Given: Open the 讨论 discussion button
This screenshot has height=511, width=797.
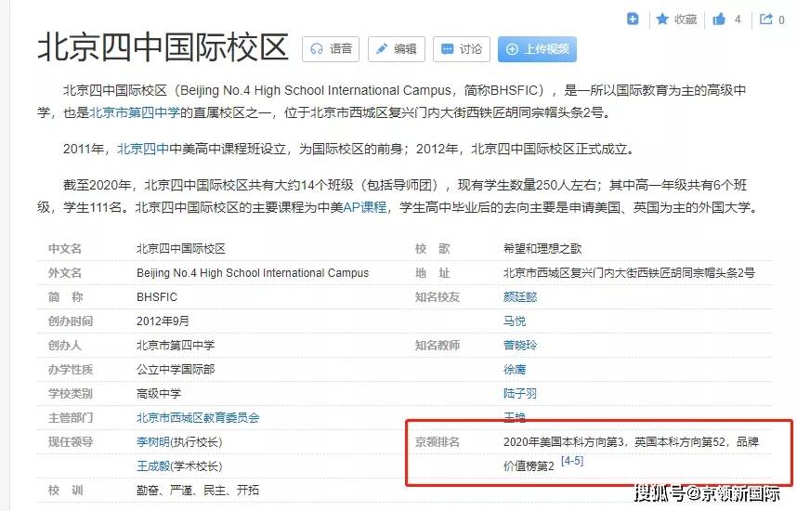Looking at the screenshot, I should (462, 49).
